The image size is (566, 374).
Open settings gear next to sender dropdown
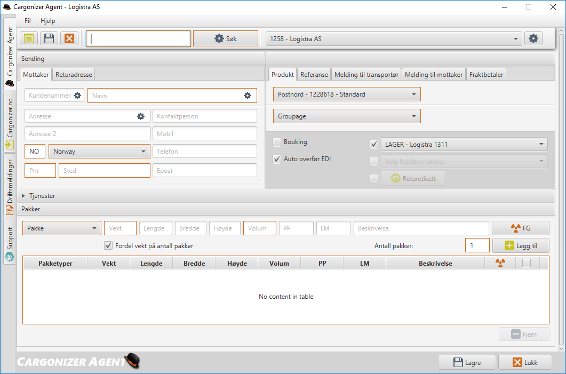(533, 38)
